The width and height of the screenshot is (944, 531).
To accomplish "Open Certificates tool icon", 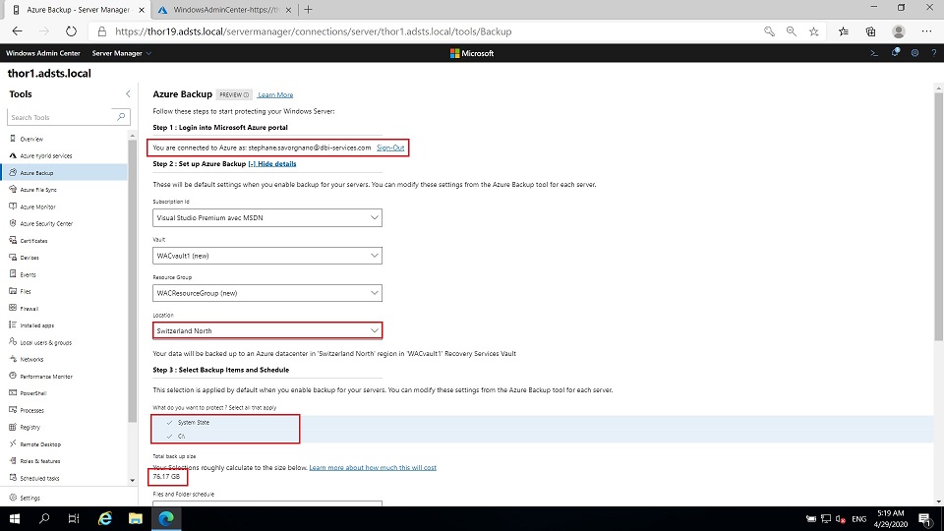I will click(13, 240).
